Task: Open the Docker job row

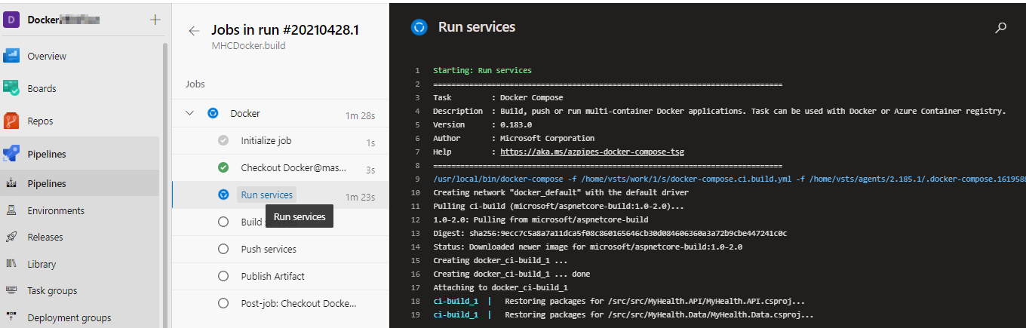Action: [281, 113]
